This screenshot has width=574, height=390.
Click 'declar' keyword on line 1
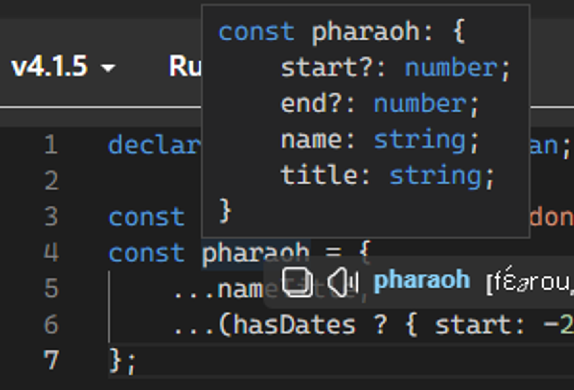coord(155,145)
